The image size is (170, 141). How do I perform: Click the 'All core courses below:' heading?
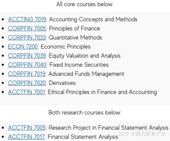[85, 4]
